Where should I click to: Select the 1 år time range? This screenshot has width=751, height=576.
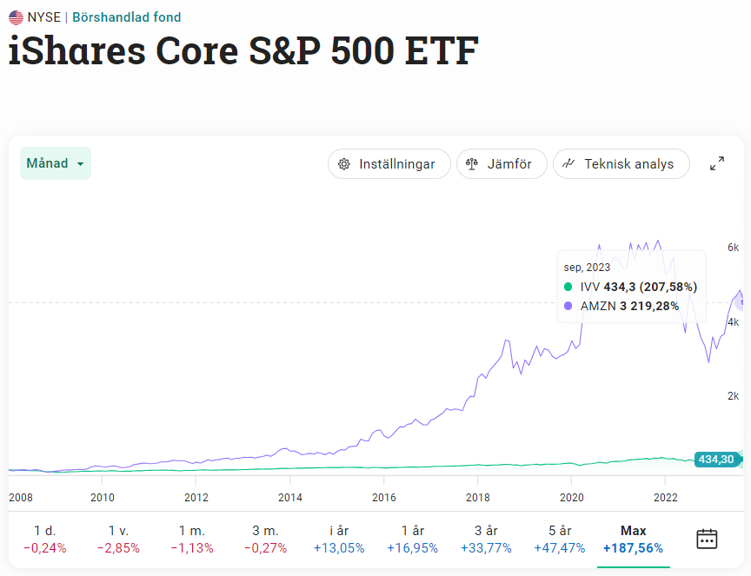(413, 539)
